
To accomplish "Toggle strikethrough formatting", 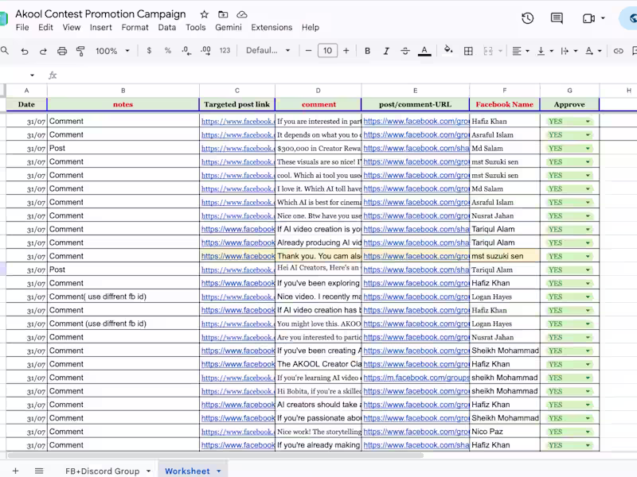I will coord(405,51).
